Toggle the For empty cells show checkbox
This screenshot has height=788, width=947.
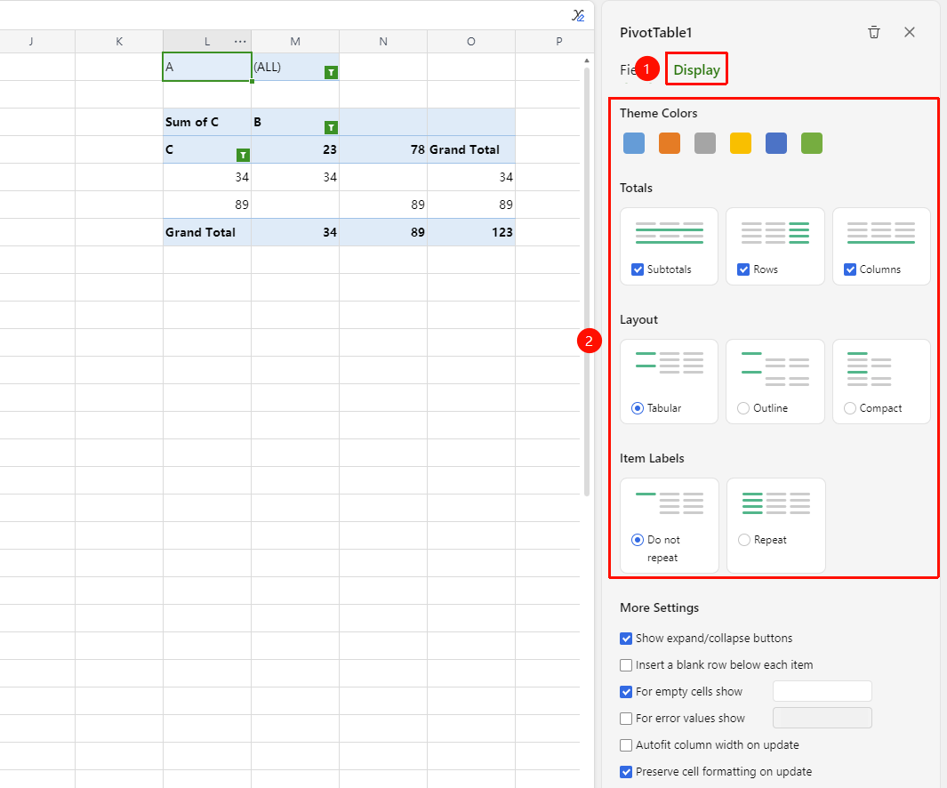[626, 692]
